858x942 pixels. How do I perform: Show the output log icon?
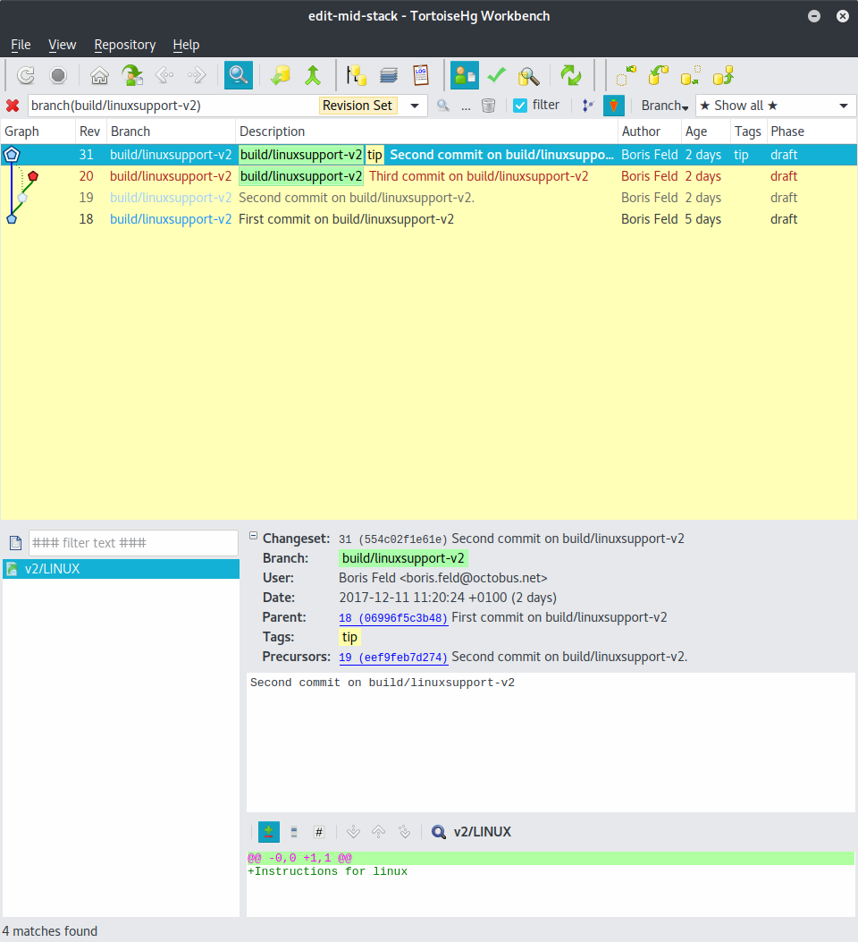tap(421, 76)
